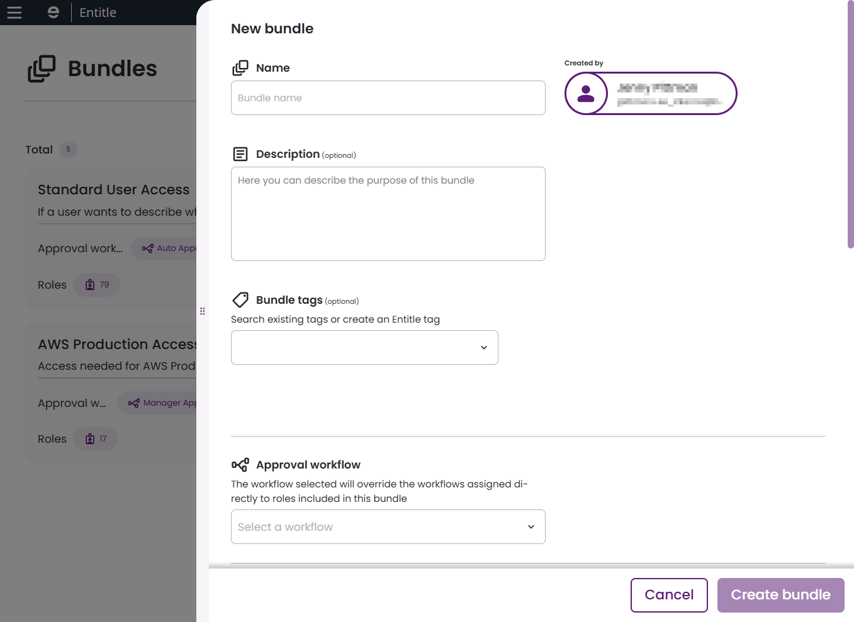The width and height of the screenshot is (854, 622).
Task: Click the Description document icon
Action: coord(240,153)
